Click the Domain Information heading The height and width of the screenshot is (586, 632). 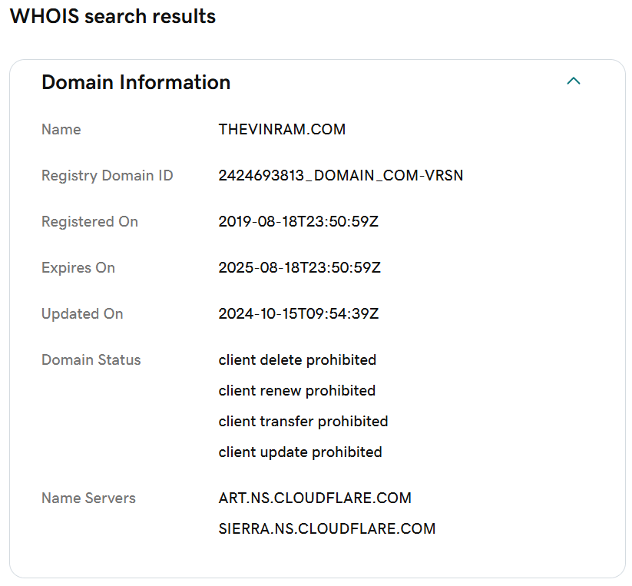136,82
